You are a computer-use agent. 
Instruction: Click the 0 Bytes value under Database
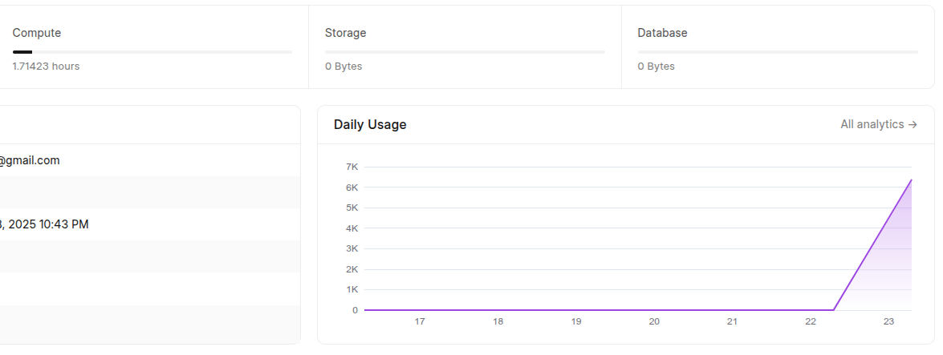tap(656, 66)
